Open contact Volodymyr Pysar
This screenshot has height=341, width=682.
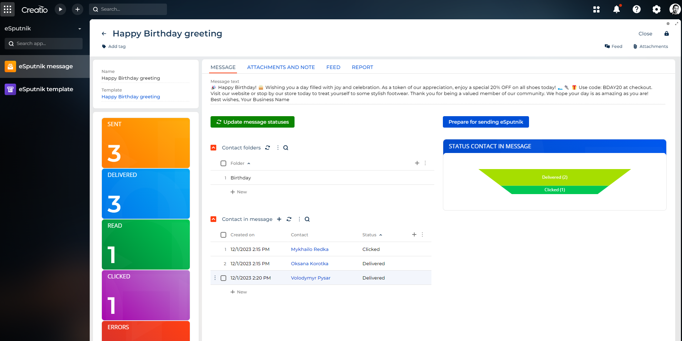[x=311, y=278]
